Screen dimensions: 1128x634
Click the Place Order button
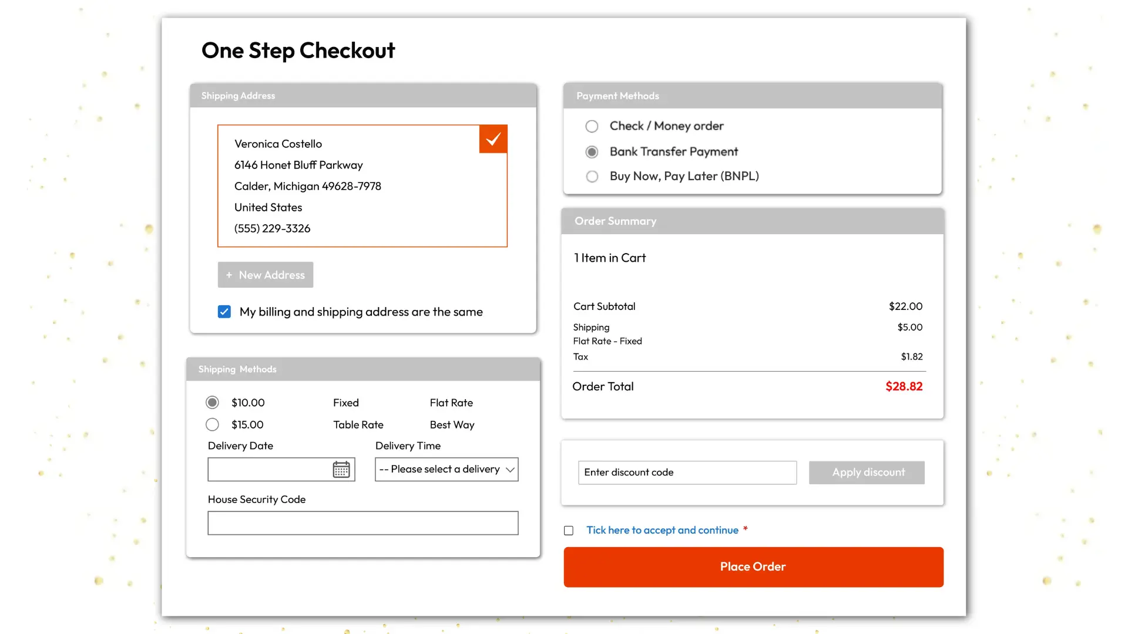click(x=753, y=566)
